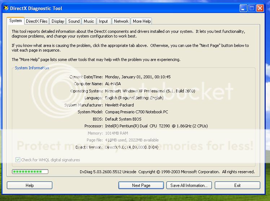The width and height of the screenshot is (270, 201).
Task: Minimize the DirectX Diagnostic Tool window
Action: pyautogui.click(x=243, y=8)
